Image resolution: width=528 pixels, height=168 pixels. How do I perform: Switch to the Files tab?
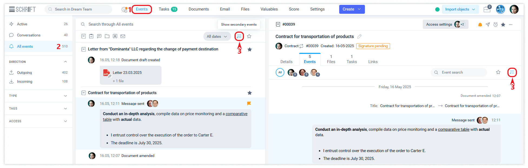[x=331, y=59]
